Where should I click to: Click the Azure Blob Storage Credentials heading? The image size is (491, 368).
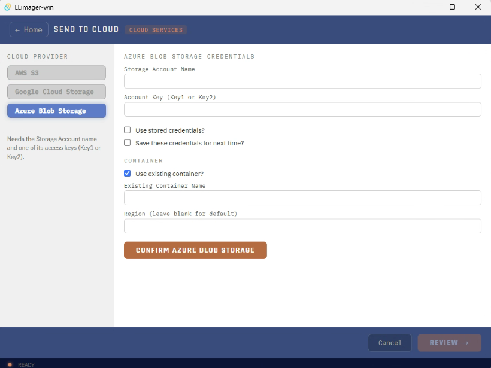pos(189,57)
